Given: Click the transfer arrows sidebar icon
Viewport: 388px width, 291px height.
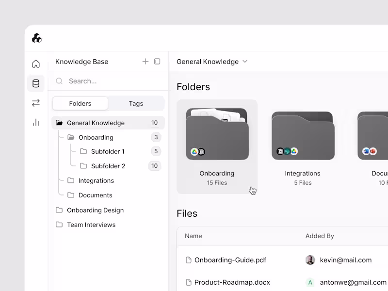Looking at the screenshot, I should coord(35,103).
